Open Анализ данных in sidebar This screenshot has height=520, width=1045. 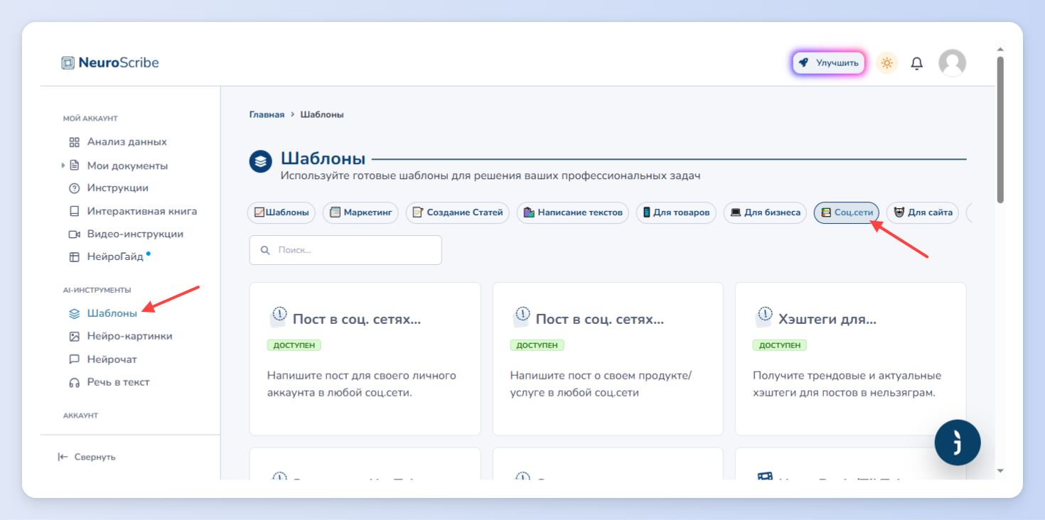point(127,142)
